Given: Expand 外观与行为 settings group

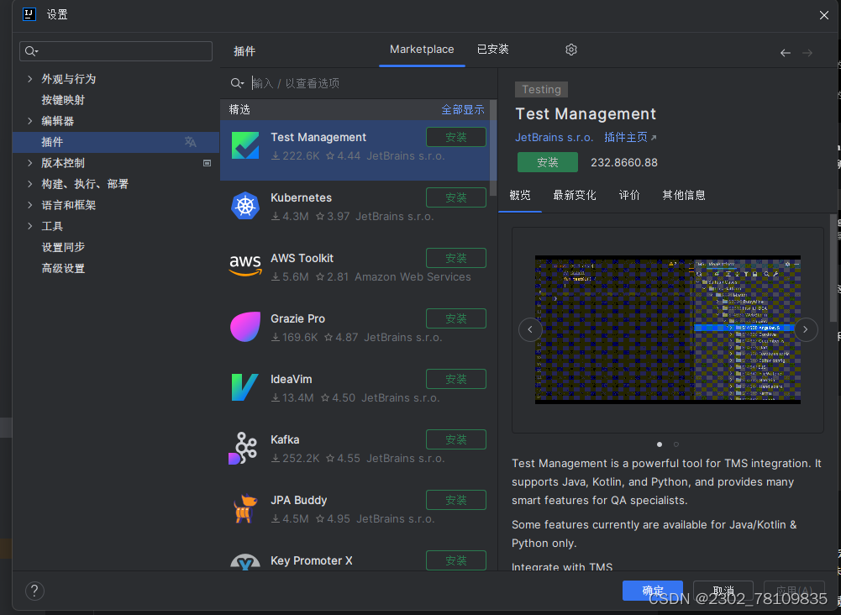Looking at the screenshot, I should tap(30, 79).
